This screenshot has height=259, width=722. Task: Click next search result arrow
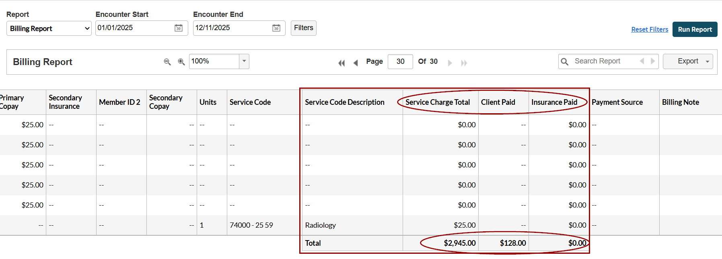coord(652,61)
